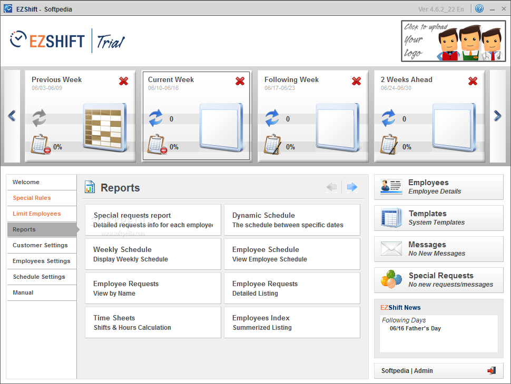Open Following Week clipboard with pen icon

point(272,144)
